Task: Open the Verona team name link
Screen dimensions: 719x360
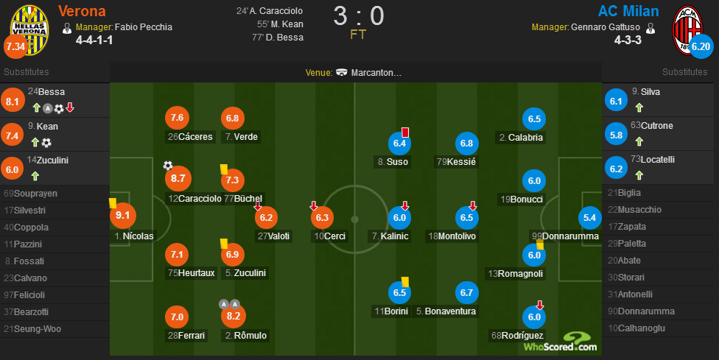Action: 82,11
